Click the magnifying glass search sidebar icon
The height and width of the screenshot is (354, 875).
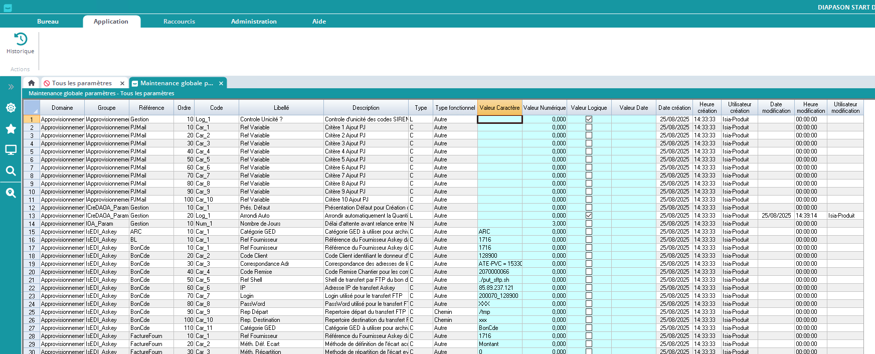[x=11, y=171]
